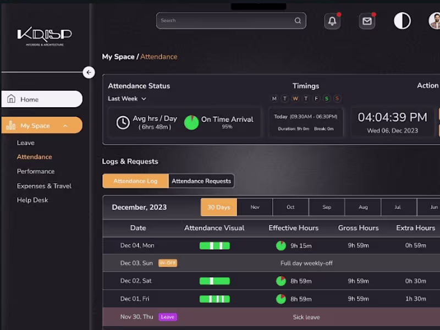This screenshot has height=330, width=440.
Task: Open the Last Week dropdown
Action: point(127,99)
